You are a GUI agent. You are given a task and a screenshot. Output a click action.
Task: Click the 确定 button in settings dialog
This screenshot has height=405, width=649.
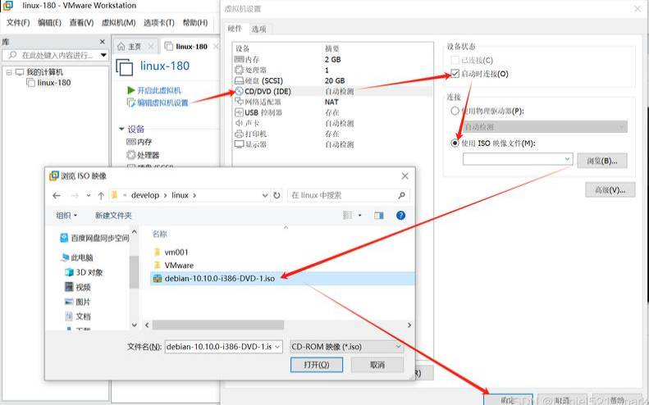pos(508,399)
